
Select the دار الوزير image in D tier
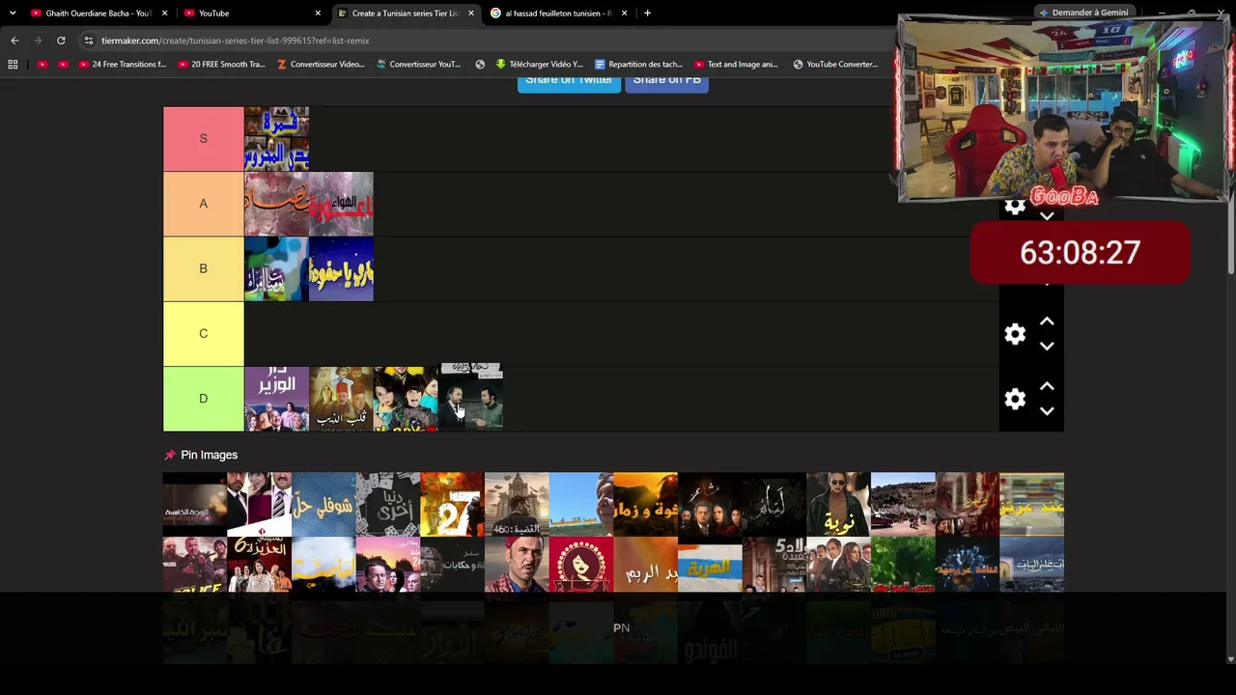[276, 399]
